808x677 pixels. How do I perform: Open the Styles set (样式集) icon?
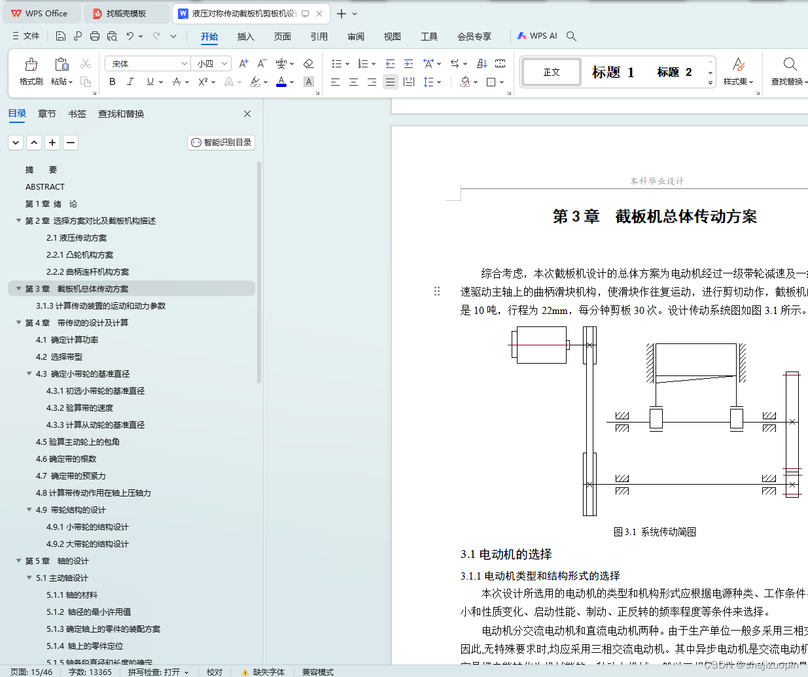pyautogui.click(x=739, y=64)
